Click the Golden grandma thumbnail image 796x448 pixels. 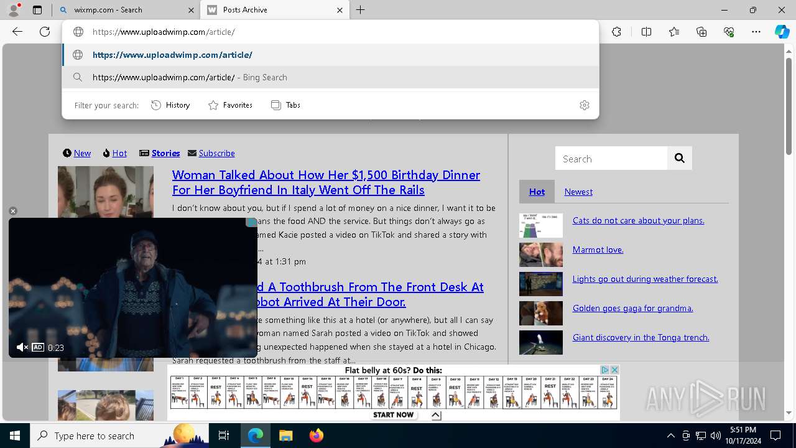click(x=541, y=314)
